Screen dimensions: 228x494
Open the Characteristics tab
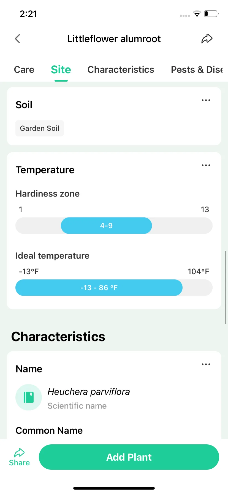pyautogui.click(x=121, y=69)
